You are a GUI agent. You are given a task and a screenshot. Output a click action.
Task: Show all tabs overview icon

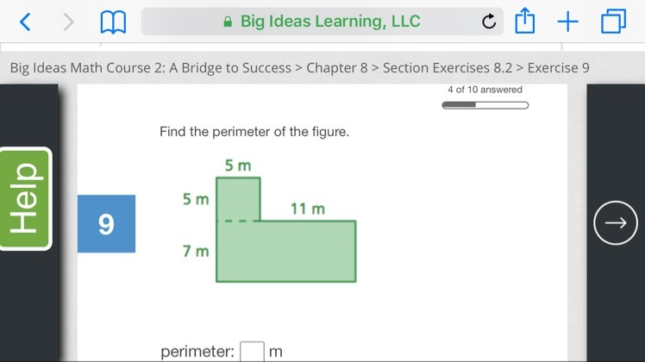[x=613, y=22]
